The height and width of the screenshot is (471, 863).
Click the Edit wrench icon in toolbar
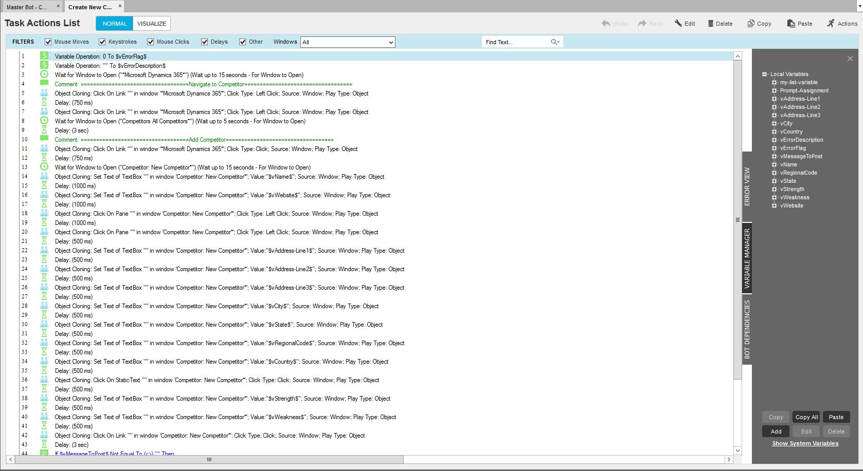(678, 24)
